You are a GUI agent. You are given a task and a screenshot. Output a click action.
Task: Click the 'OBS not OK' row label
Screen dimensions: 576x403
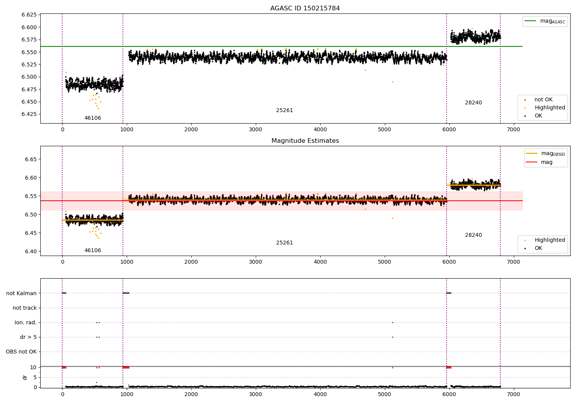21,352
